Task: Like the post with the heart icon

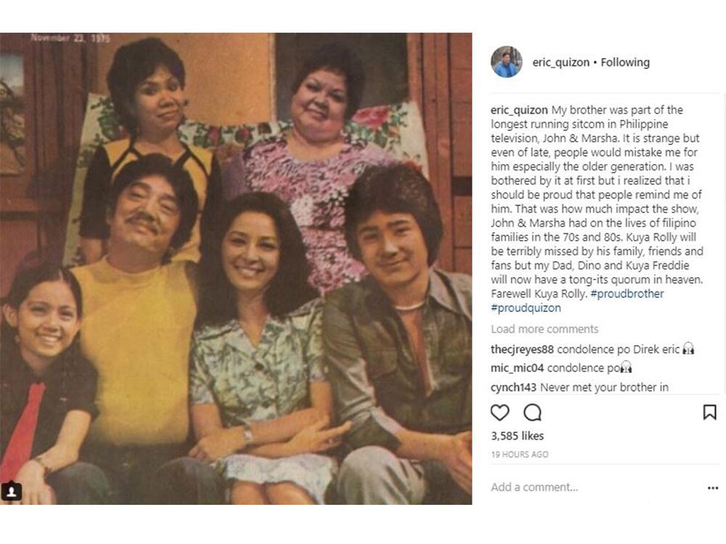Action: click(499, 412)
